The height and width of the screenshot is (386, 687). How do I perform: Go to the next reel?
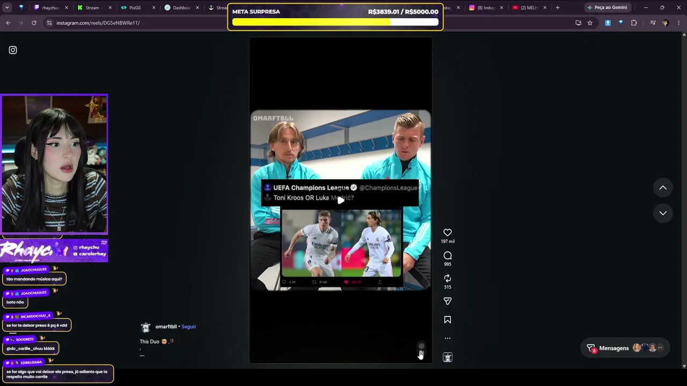[x=663, y=213]
